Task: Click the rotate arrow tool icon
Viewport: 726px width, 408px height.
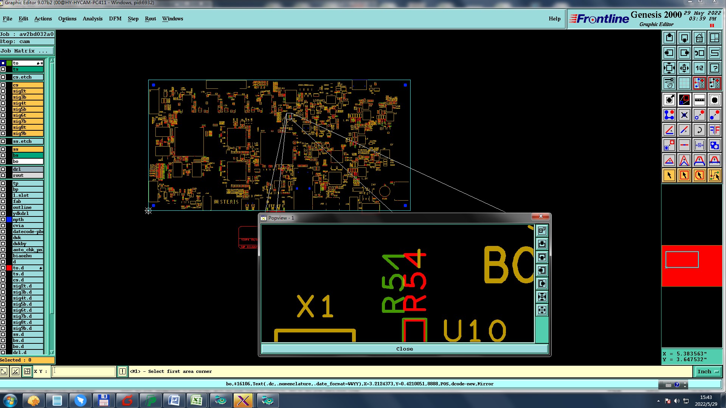Action: (699, 130)
